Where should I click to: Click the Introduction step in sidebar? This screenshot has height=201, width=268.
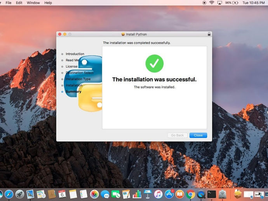click(x=75, y=54)
